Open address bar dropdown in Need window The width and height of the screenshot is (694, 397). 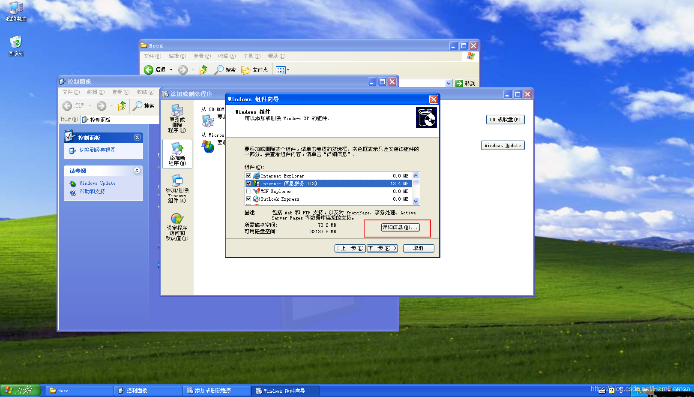[449, 83]
